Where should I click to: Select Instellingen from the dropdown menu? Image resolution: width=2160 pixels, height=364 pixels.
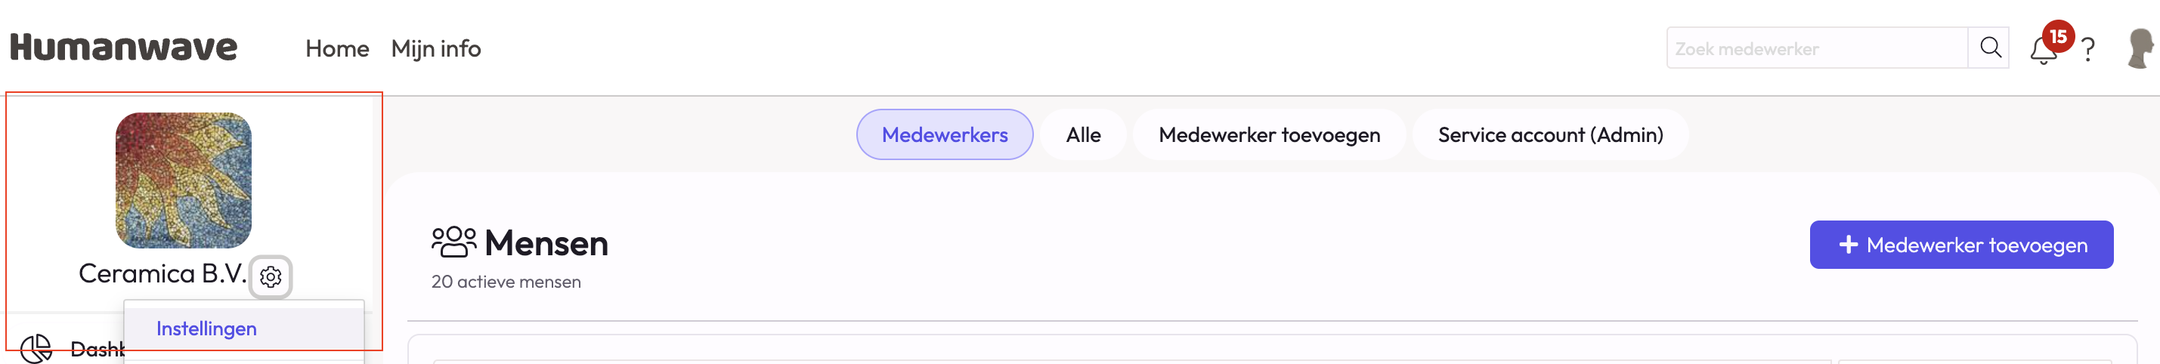206,328
